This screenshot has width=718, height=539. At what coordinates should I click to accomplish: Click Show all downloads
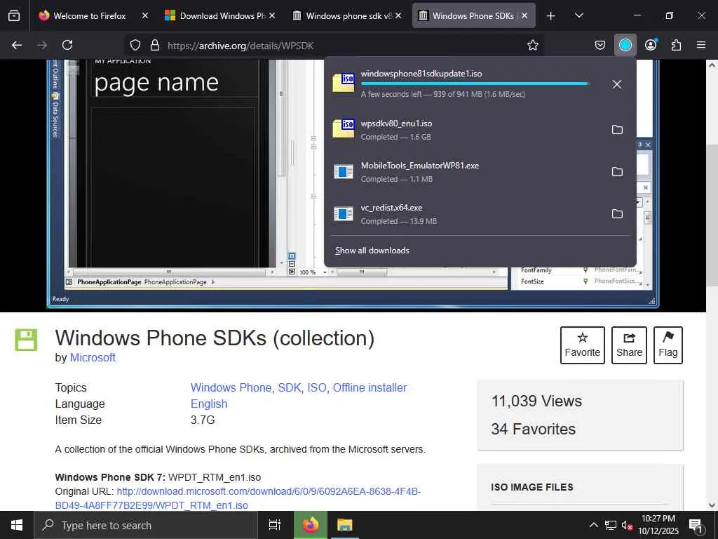[372, 251]
